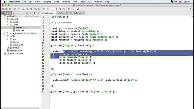Open the Apple menu
The image size is (194, 109).
[x=5, y=2]
